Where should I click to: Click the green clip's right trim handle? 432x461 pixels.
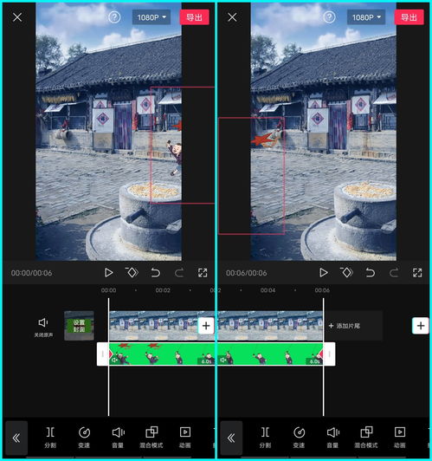[x=329, y=354]
